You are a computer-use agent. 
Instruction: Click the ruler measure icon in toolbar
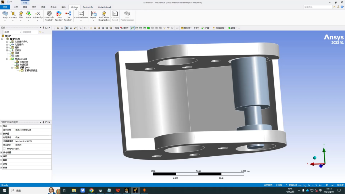pyautogui.click(x=177, y=28)
